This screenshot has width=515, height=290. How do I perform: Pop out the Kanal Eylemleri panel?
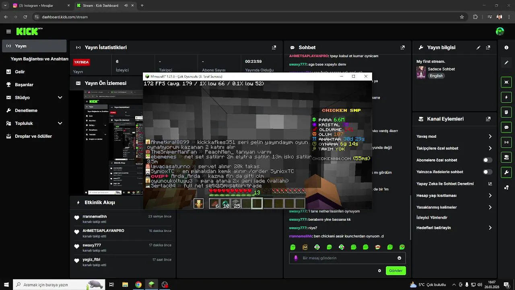[488, 119]
